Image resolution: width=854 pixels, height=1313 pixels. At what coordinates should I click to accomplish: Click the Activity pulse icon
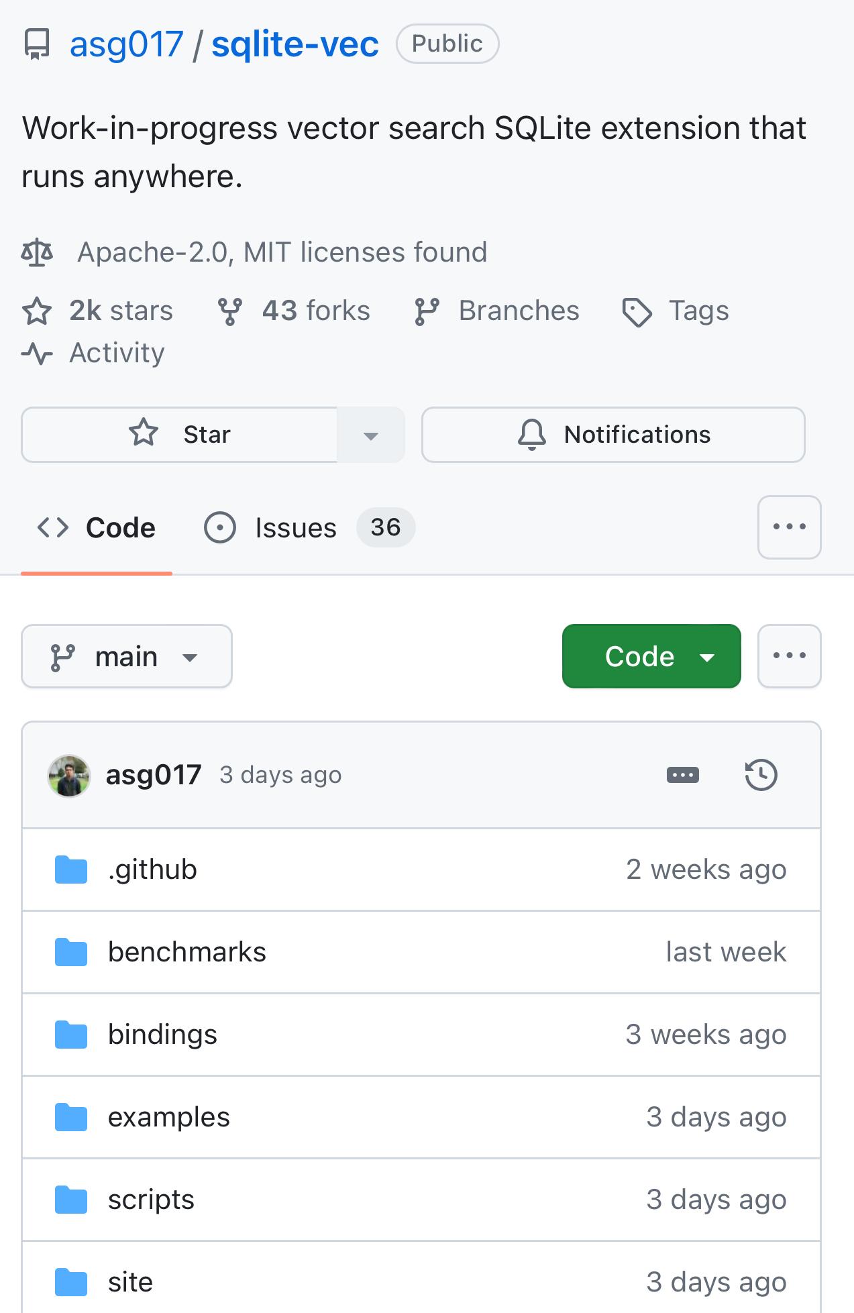pos(38,353)
